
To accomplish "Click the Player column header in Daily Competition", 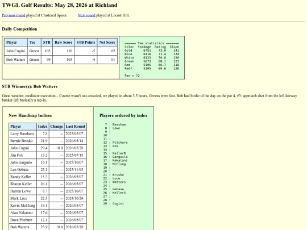I will click(16, 43).
